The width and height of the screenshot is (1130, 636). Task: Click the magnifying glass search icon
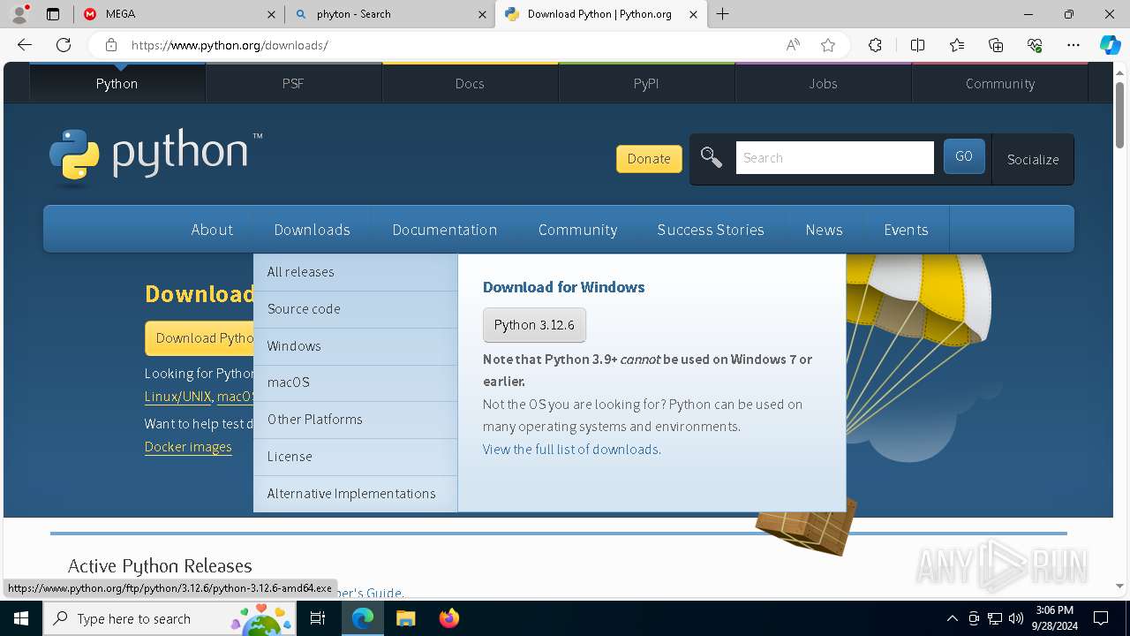point(712,157)
